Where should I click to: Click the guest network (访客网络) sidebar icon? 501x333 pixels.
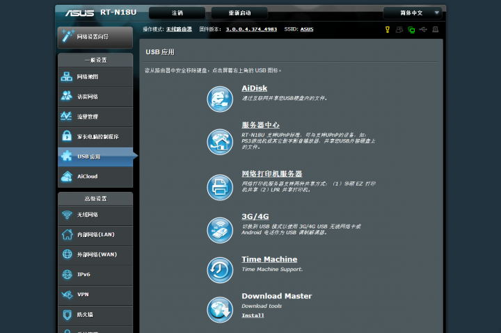(67, 96)
